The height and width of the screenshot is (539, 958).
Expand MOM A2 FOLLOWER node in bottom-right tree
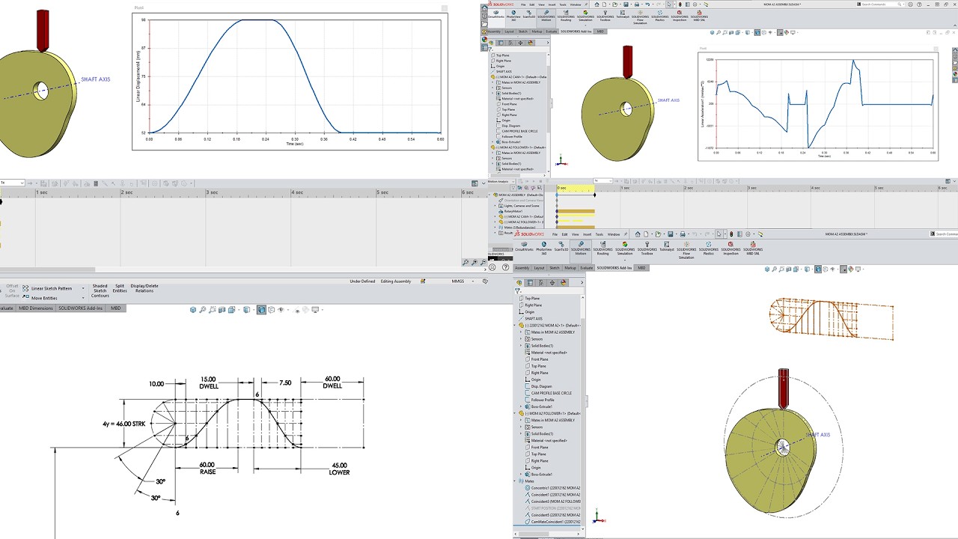pos(514,413)
